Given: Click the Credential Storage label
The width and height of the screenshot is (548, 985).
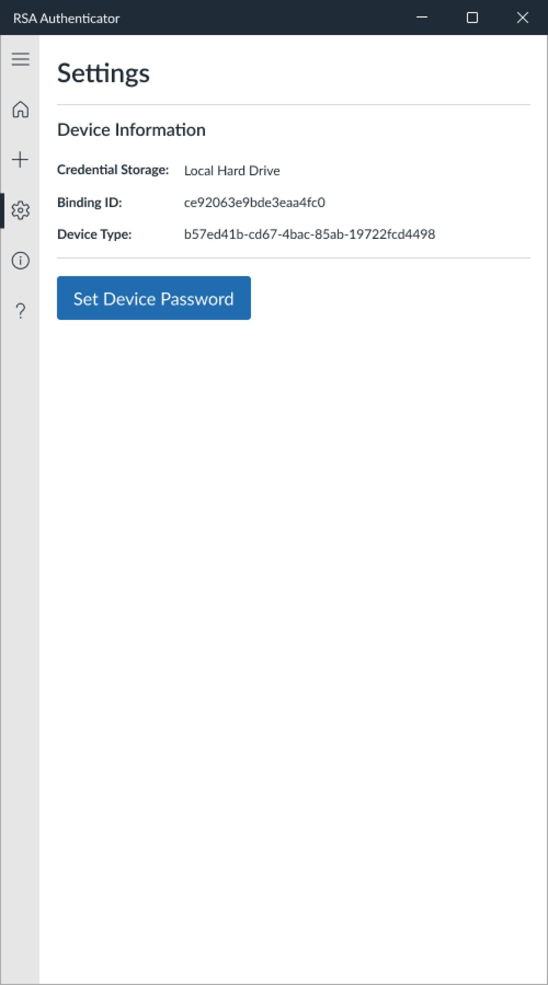Looking at the screenshot, I should (113, 170).
